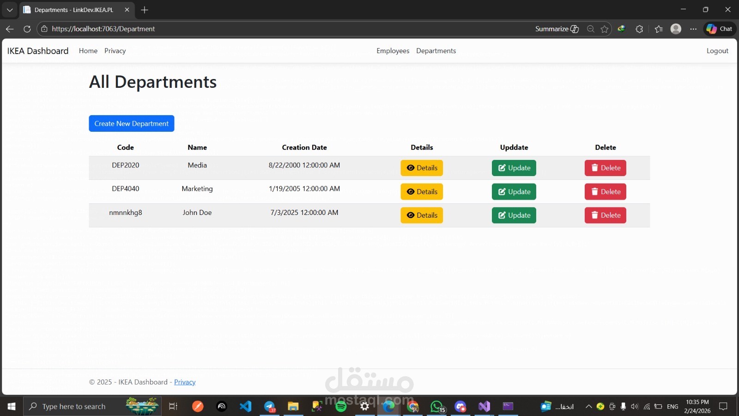This screenshot has height=416, width=739.
Task: Navigate to the Employees page
Action: tap(393, 51)
